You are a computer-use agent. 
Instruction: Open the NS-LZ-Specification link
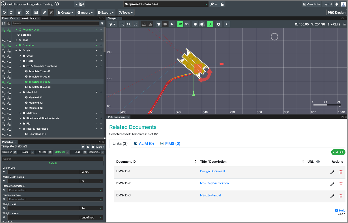(x=214, y=183)
